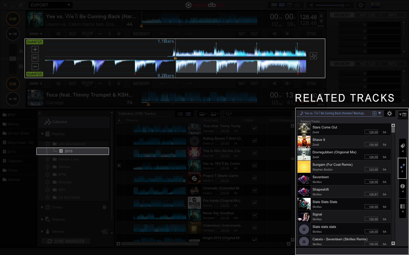409x255 pixels.
Task: Zoom out waveform with minus icon
Action: click(x=35, y=67)
